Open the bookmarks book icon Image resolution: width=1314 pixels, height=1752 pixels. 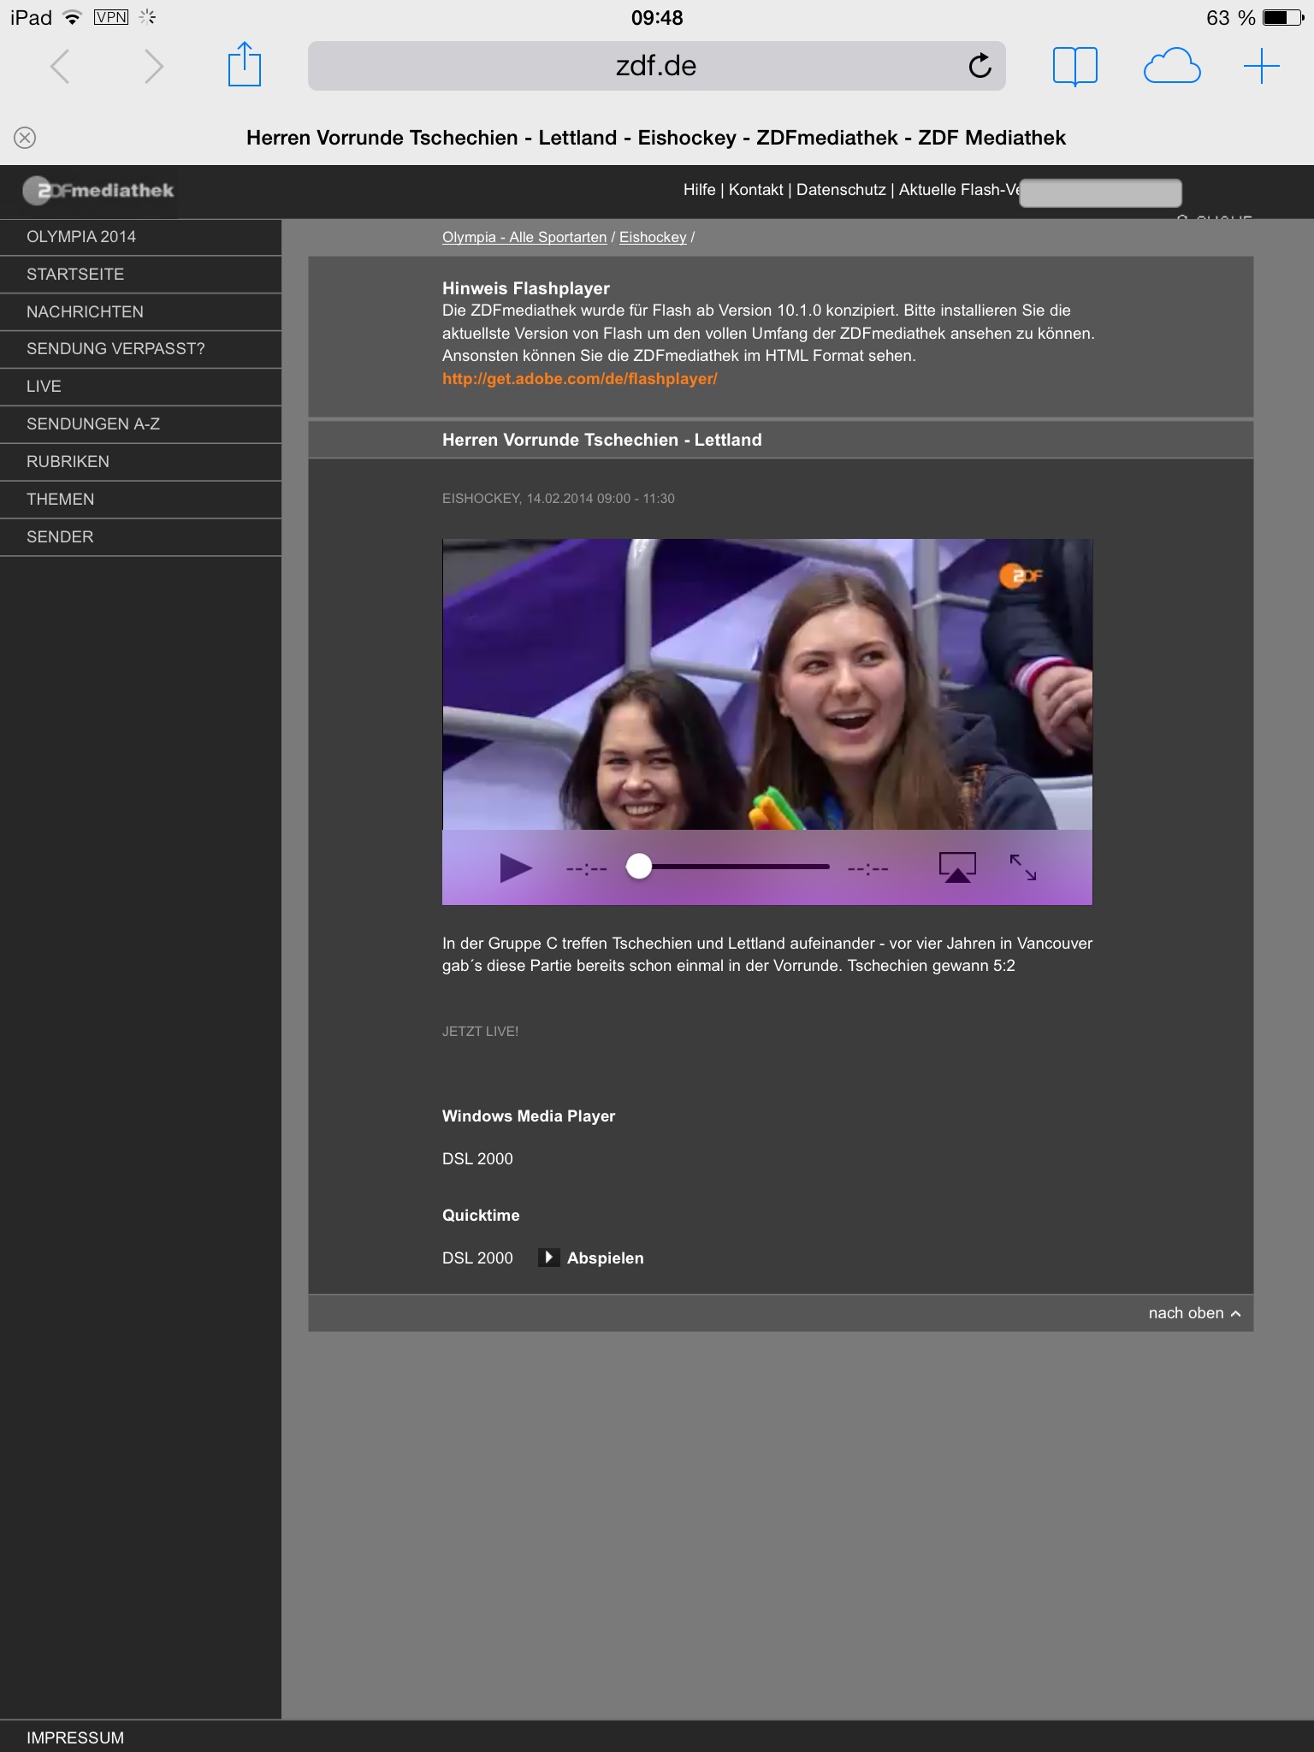(x=1074, y=66)
